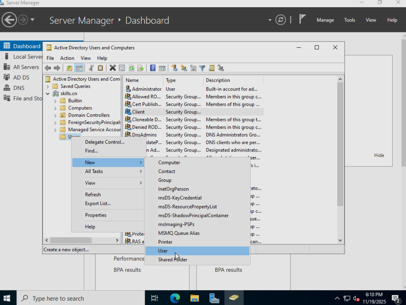Screen dimensions: 406x305
Task: Click Server Manager refresh circle icon
Action: coord(280,20)
